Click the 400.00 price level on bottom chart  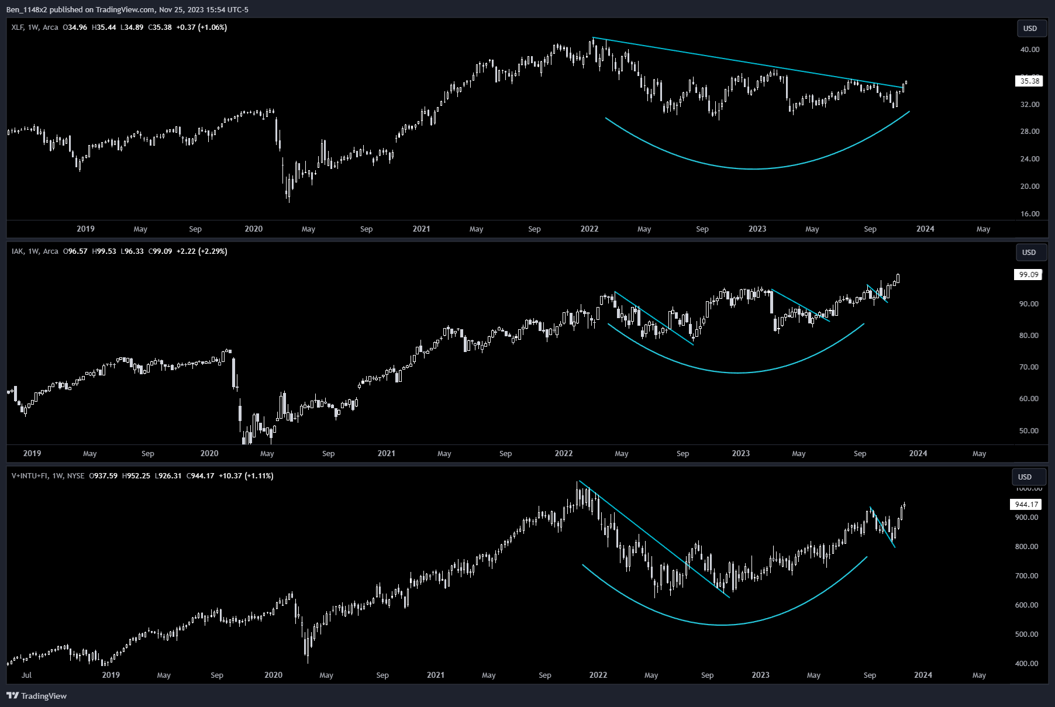1027,664
